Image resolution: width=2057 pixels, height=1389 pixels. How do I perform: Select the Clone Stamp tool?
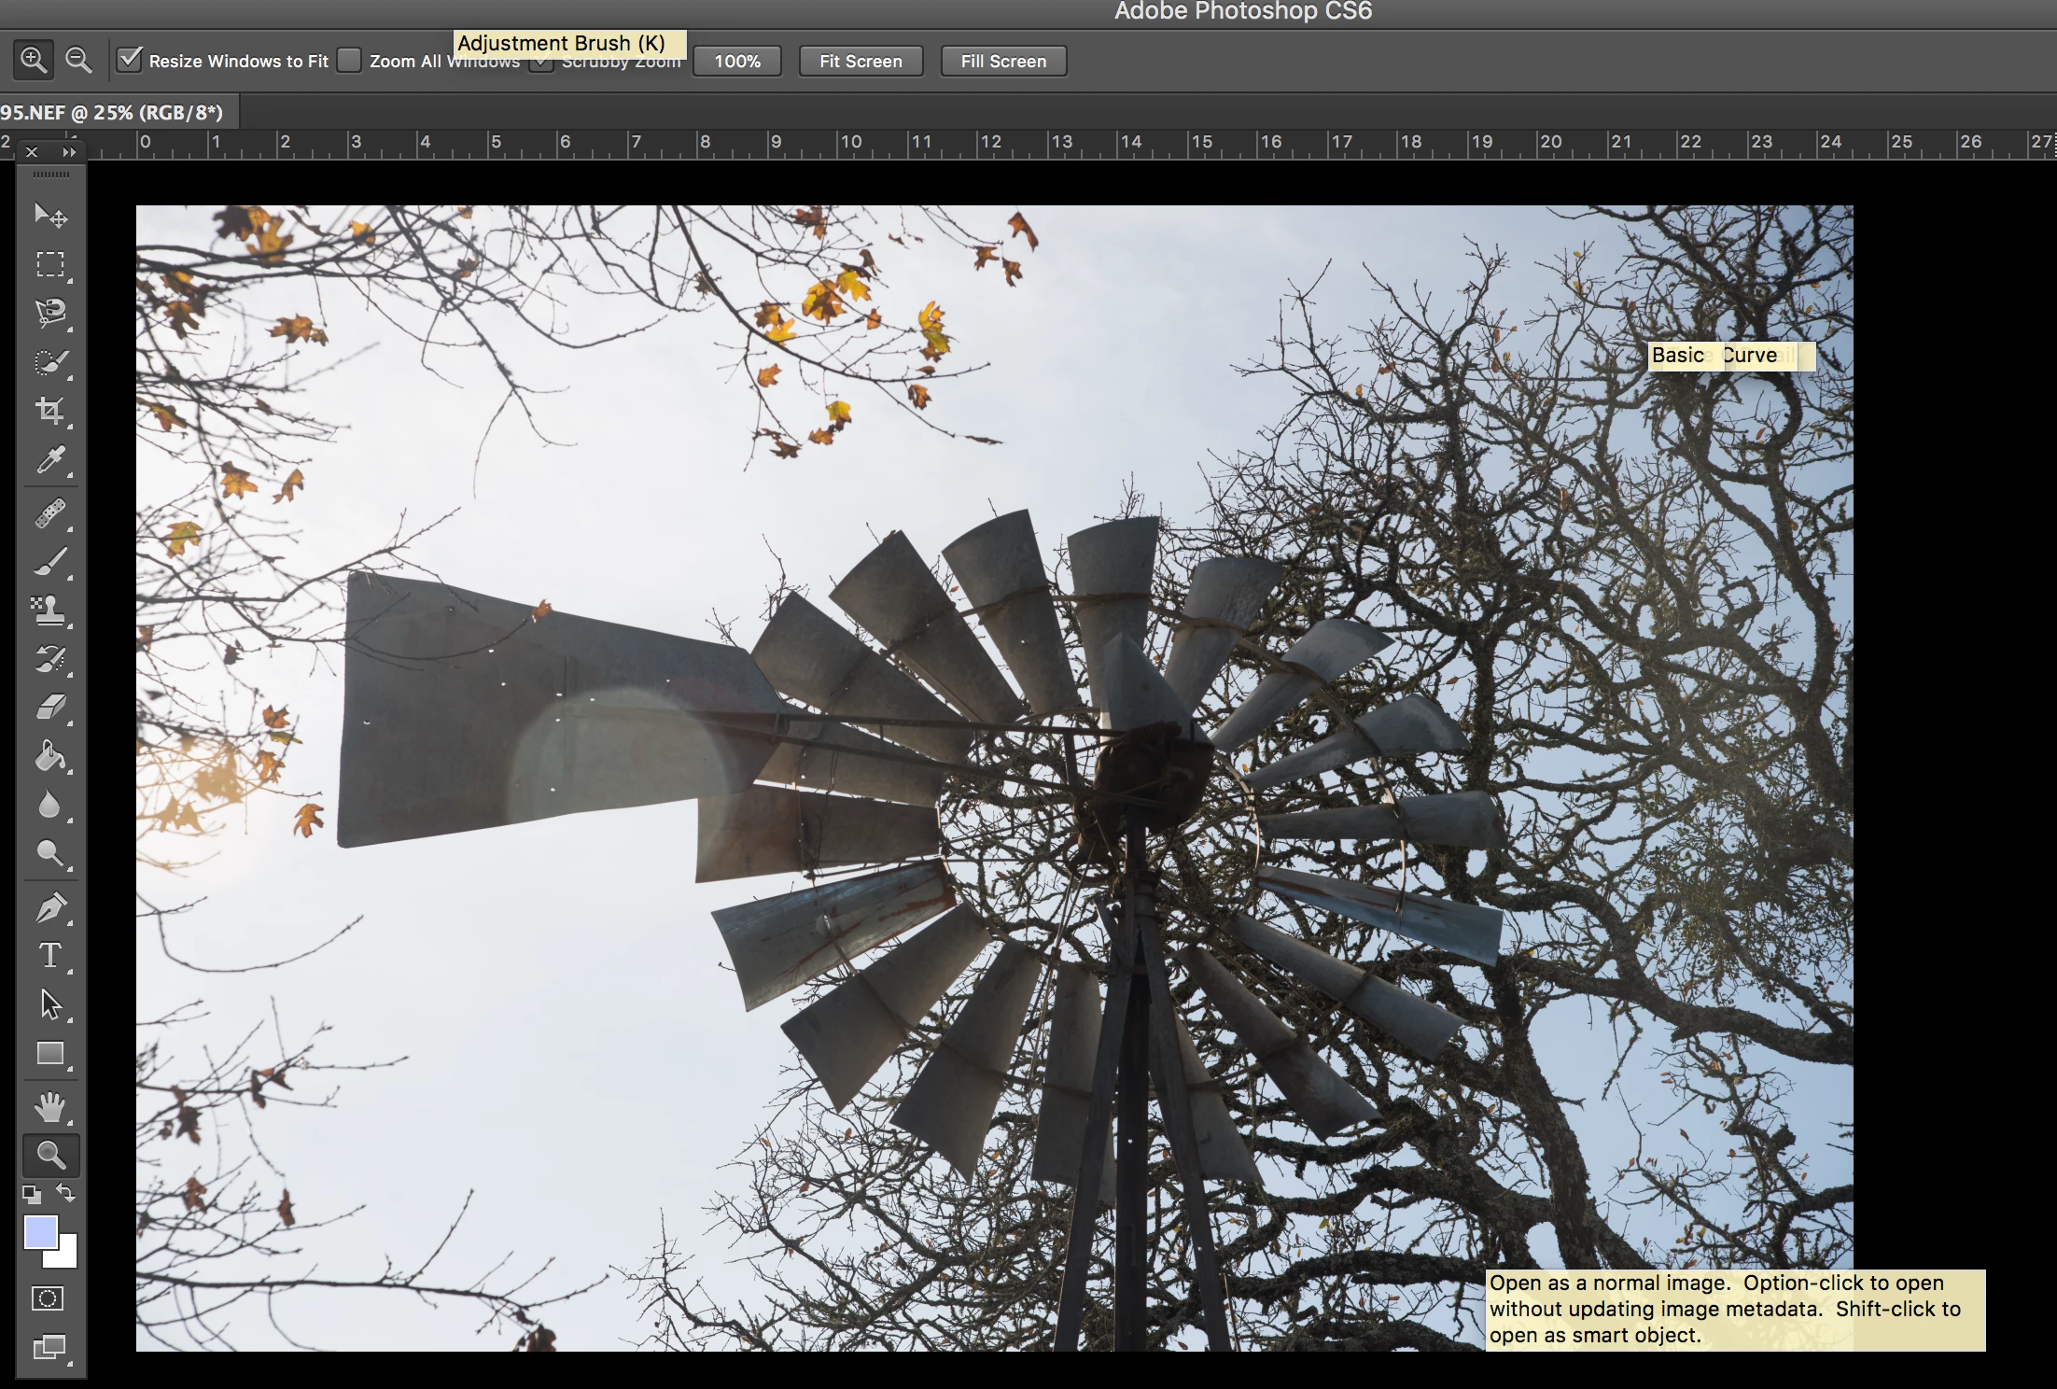click(x=49, y=610)
